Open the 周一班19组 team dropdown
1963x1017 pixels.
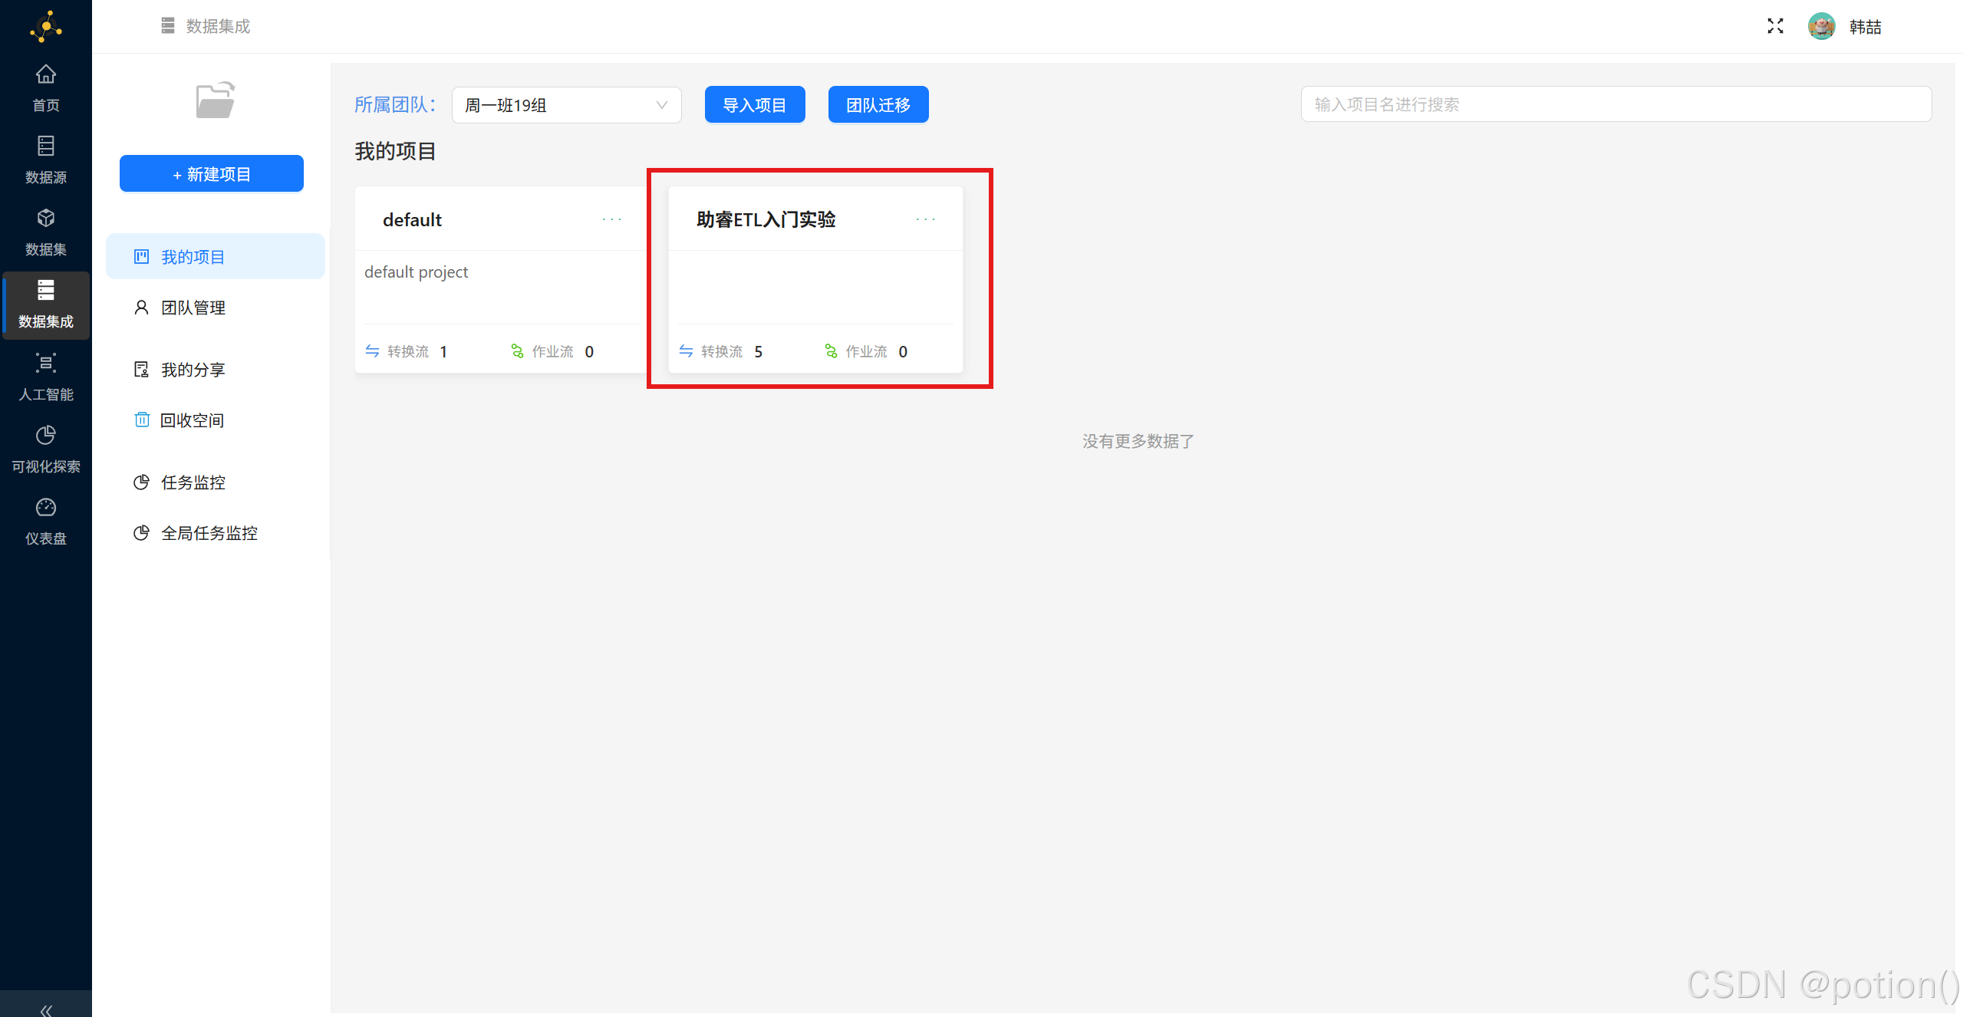tap(565, 105)
